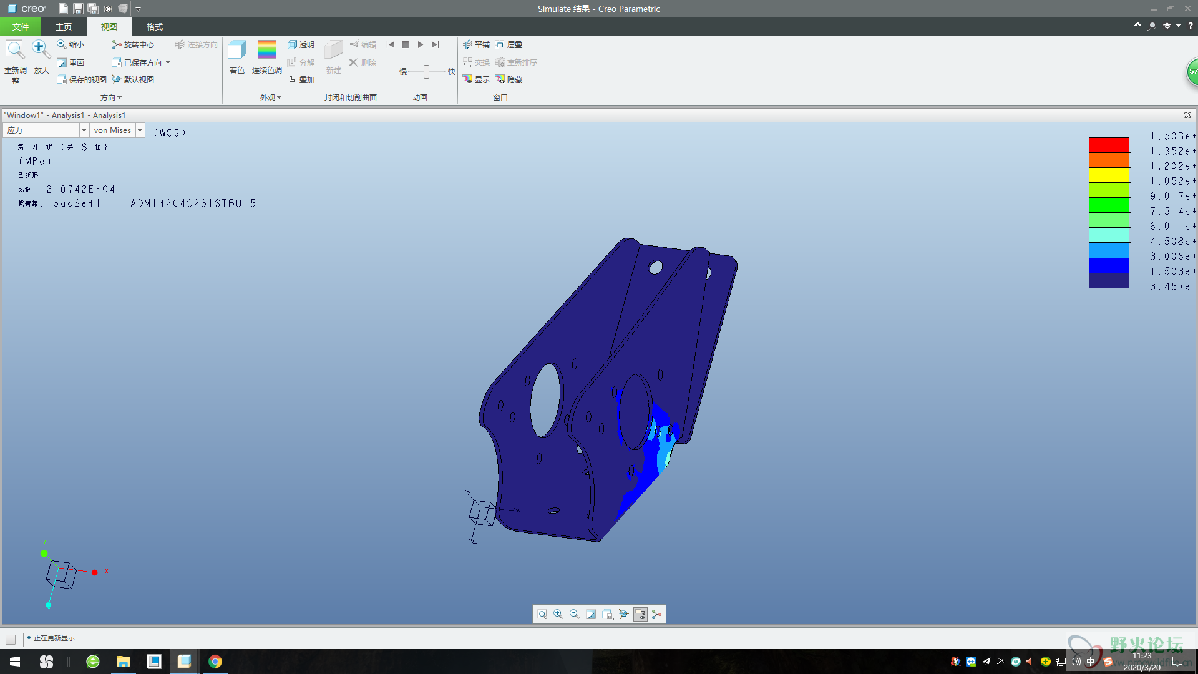Click zoom out in bottom graphics toolbar

point(575,615)
